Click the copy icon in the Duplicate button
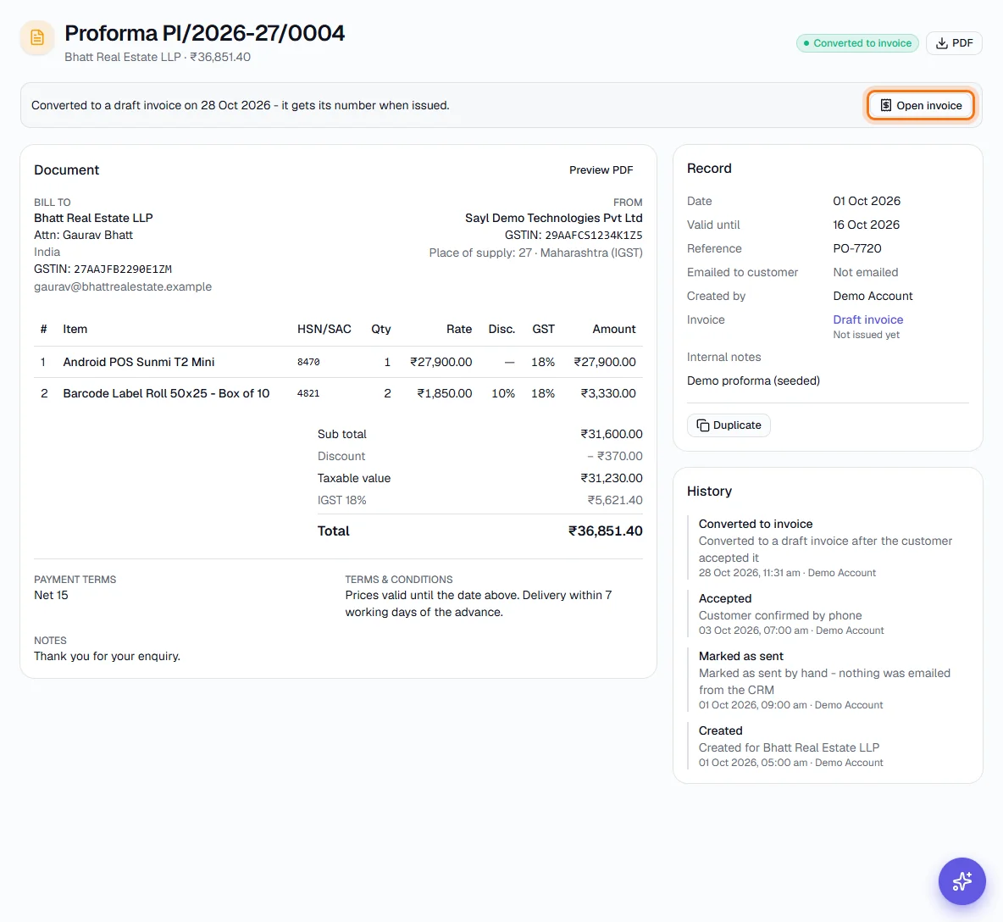This screenshot has width=1003, height=922. [x=703, y=425]
